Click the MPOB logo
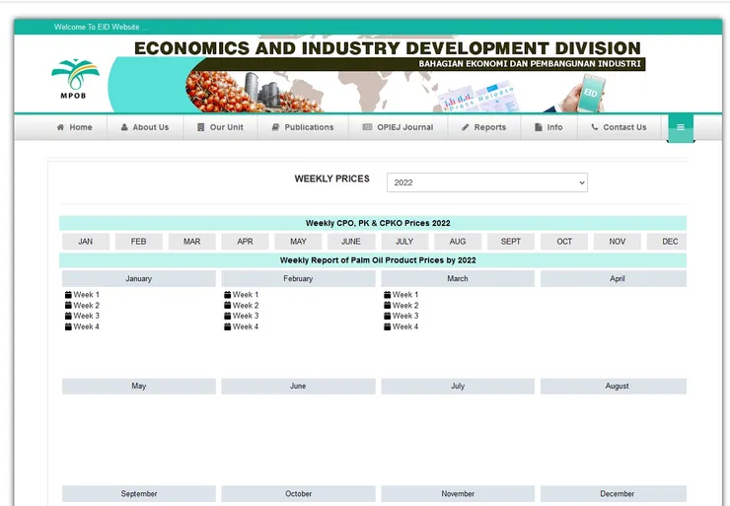 click(x=75, y=79)
